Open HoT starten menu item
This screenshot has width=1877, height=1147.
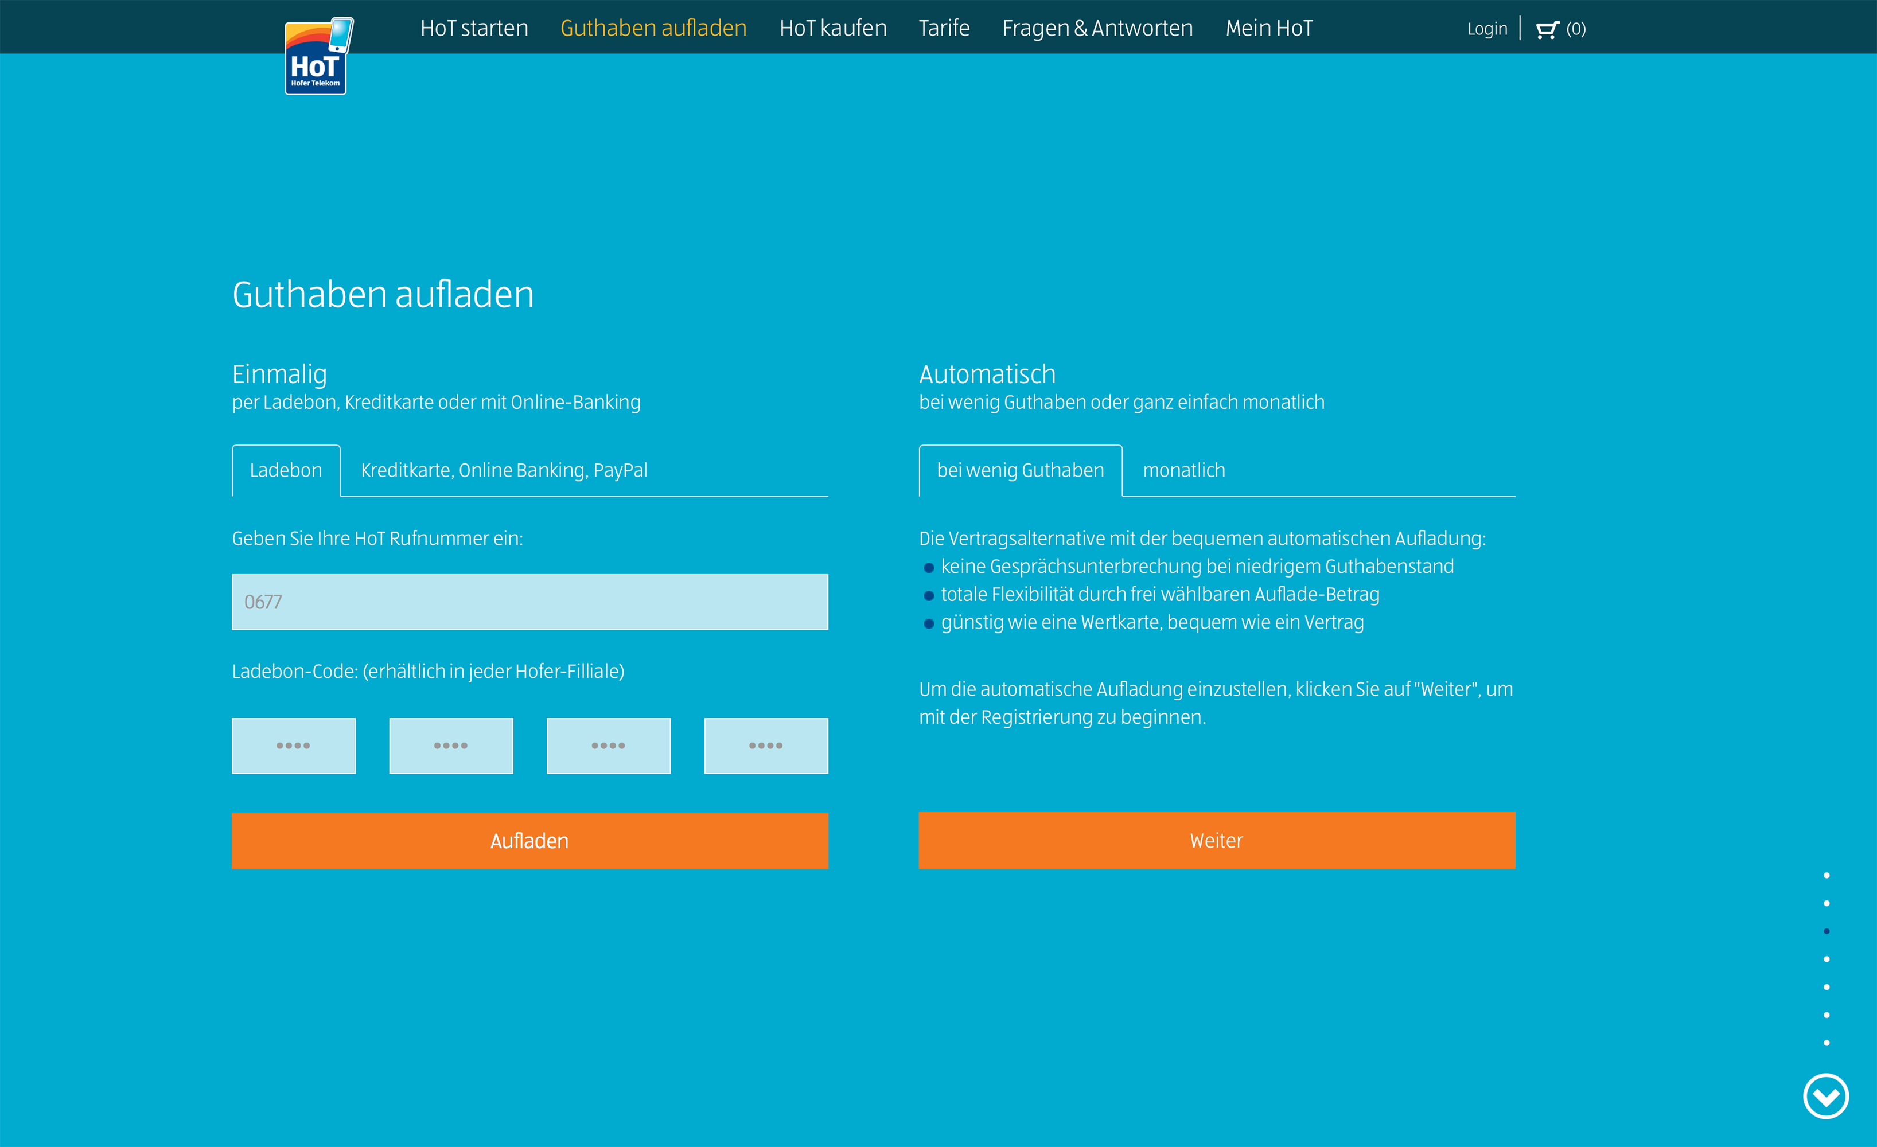point(474,28)
